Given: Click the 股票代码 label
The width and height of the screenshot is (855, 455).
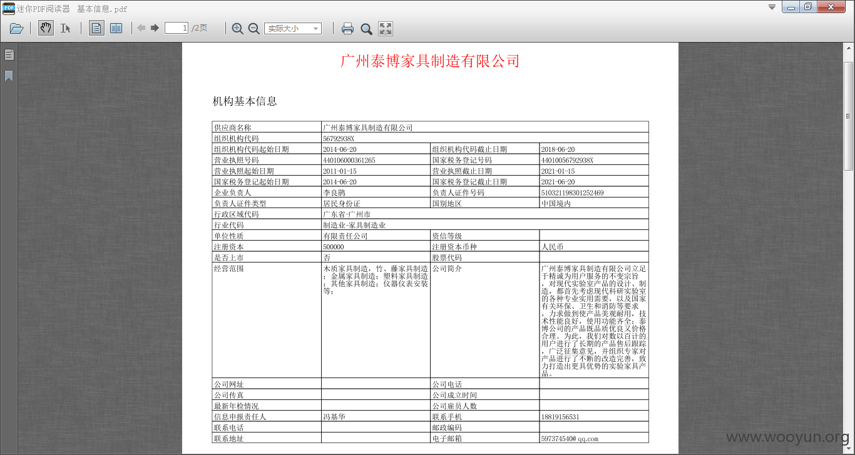Looking at the screenshot, I should click(x=447, y=257).
